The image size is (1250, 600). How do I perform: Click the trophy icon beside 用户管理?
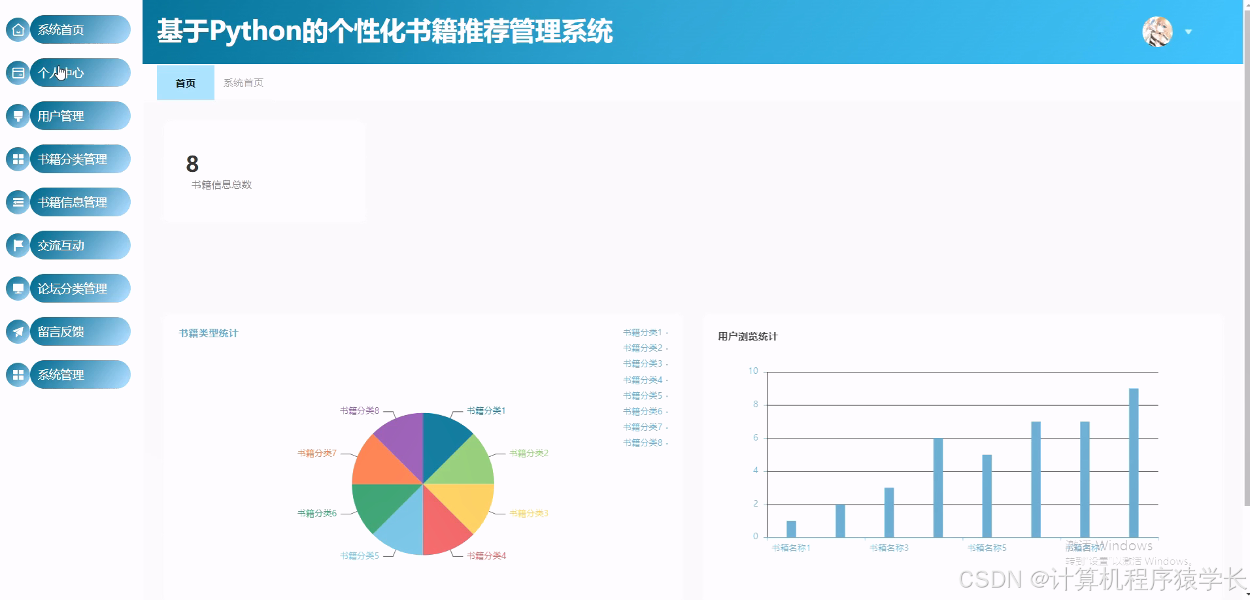pyautogui.click(x=18, y=116)
